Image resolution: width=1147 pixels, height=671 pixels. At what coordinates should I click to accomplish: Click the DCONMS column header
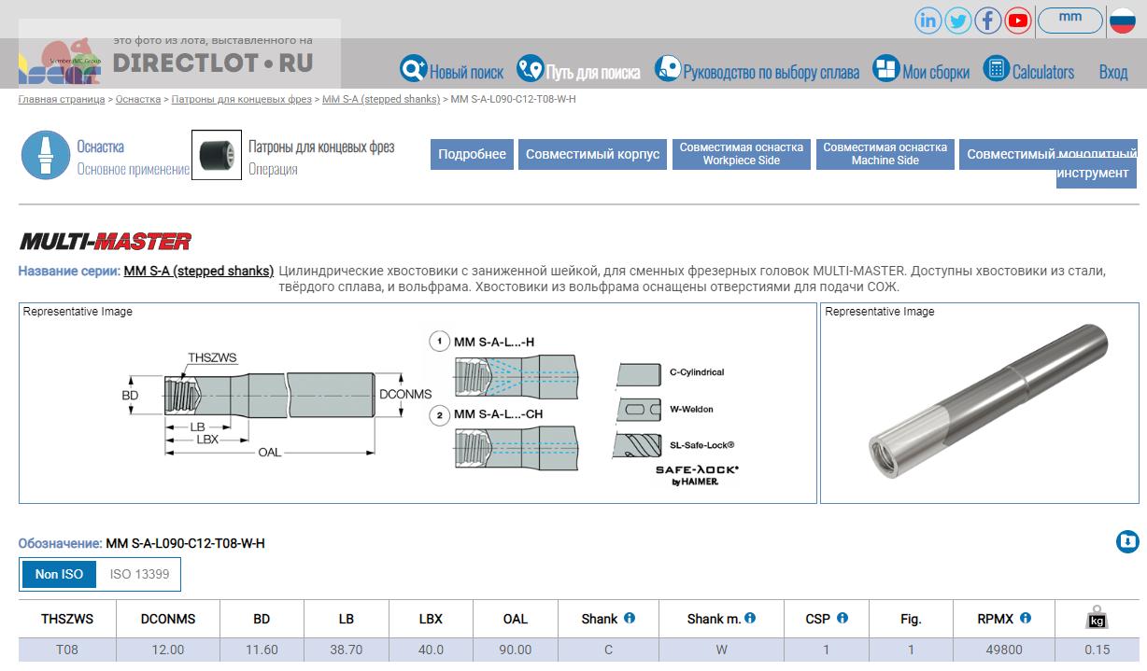pos(168,619)
